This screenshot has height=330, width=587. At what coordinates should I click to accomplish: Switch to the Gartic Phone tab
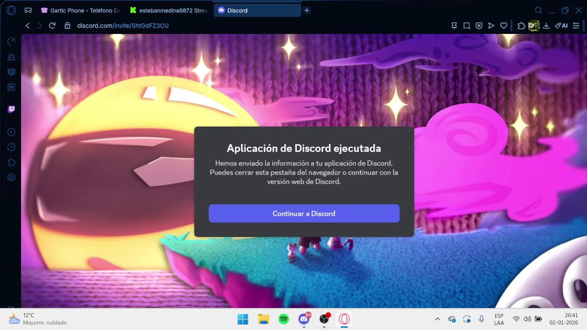(81, 10)
